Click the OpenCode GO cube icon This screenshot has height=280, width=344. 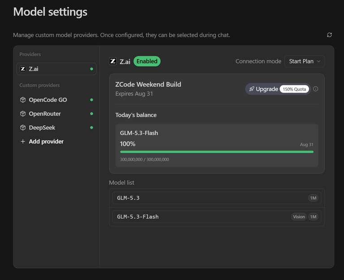coord(23,100)
